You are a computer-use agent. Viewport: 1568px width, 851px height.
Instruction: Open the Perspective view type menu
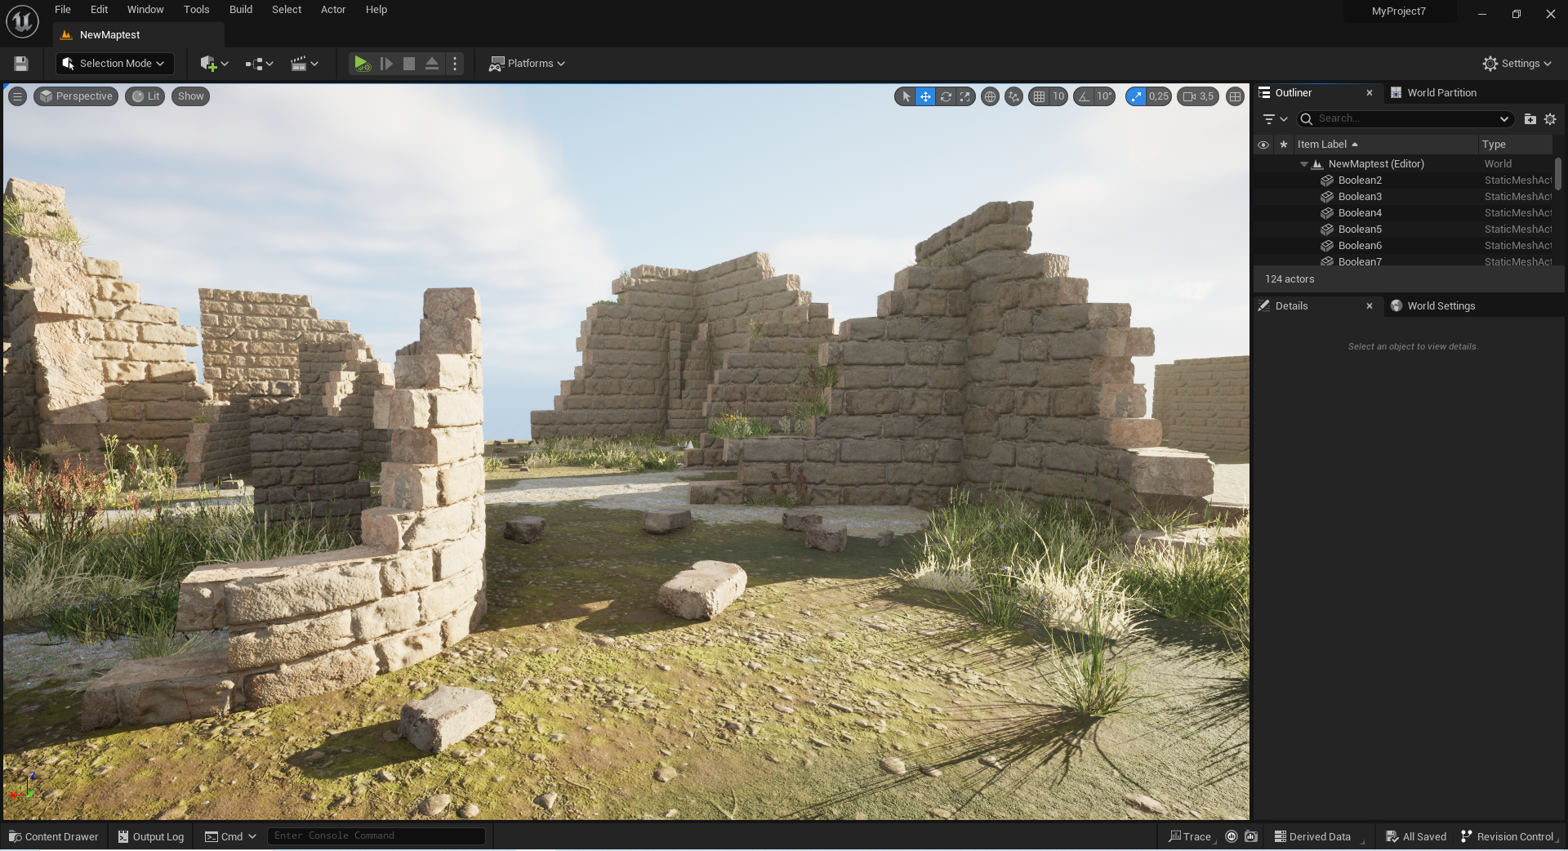click(x=76, y=96)
